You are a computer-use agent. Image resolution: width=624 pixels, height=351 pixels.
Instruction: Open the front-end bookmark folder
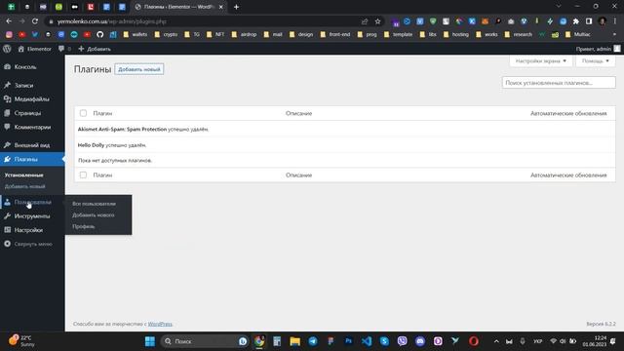[x=335, y=35]
